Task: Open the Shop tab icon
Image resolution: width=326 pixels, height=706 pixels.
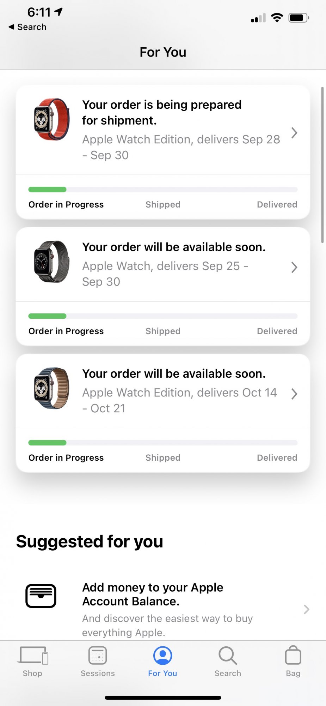Action: pos(33,656)
